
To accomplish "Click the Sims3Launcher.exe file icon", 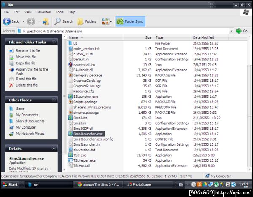I will click(70, 134).
